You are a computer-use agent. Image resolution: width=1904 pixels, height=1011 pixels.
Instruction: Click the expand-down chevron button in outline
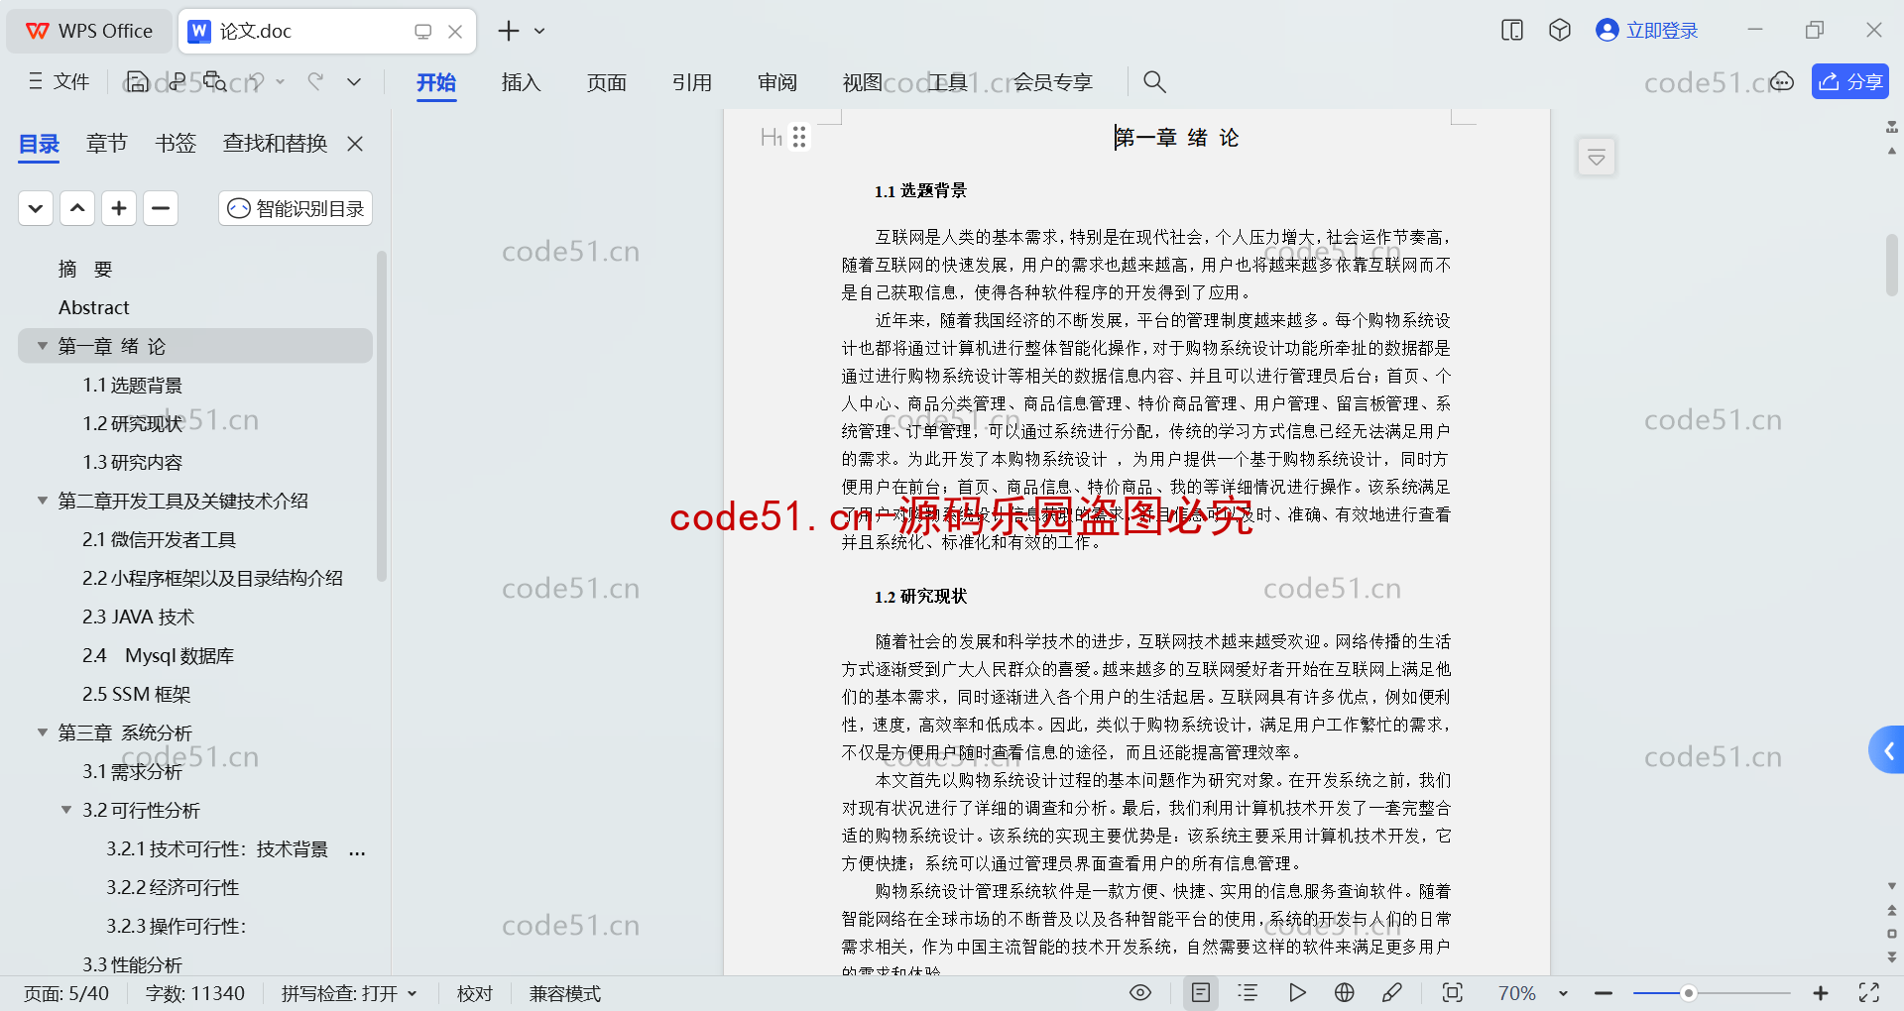36,208
